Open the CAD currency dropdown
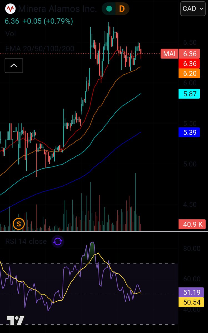Image resolution: width=208 pixels, height=333 pixels. tap(193, 9)
